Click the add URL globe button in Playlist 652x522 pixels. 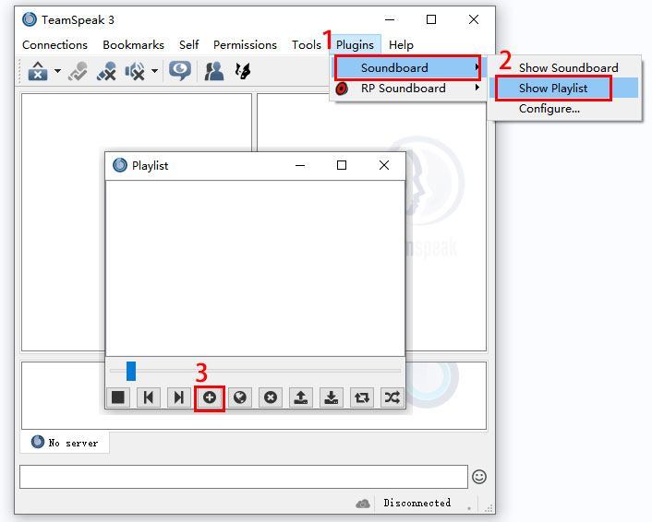240,397
